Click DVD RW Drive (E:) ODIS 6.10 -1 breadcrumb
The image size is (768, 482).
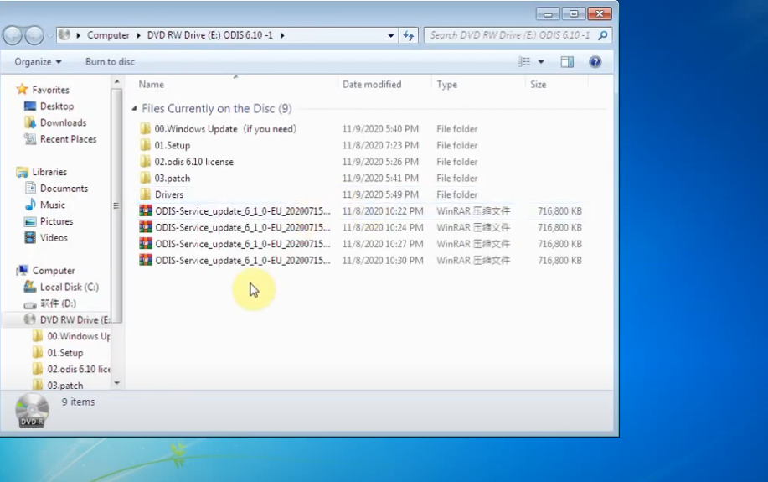pyautogui.click(x=209, y=35)
